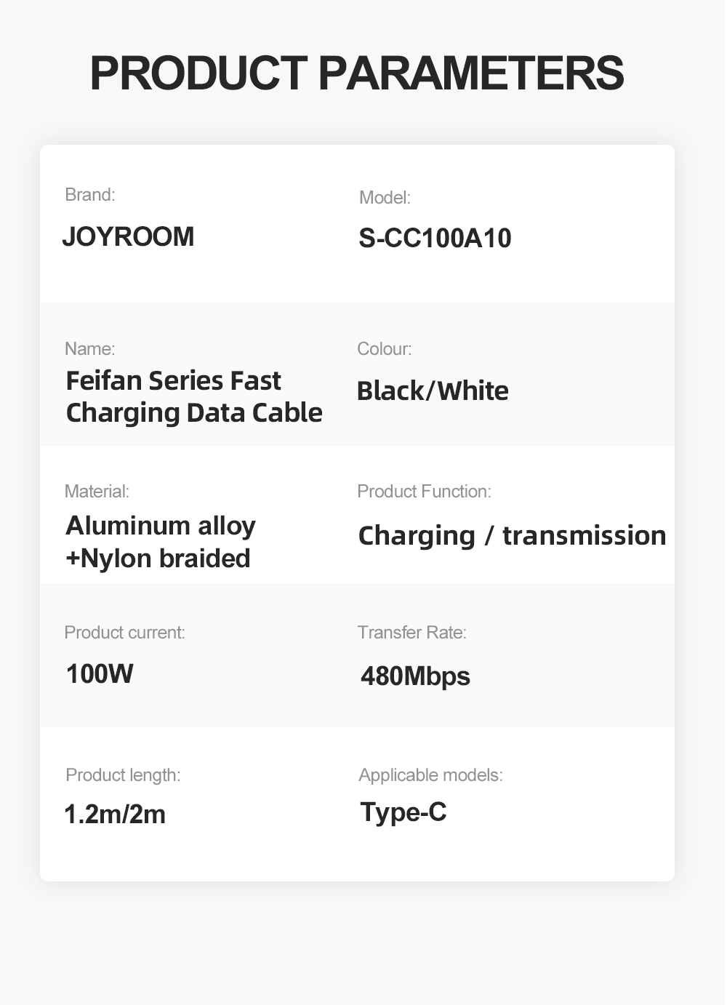Click the Product Function label
This screenshot has width=727, height=1005.
coord(424,492)
